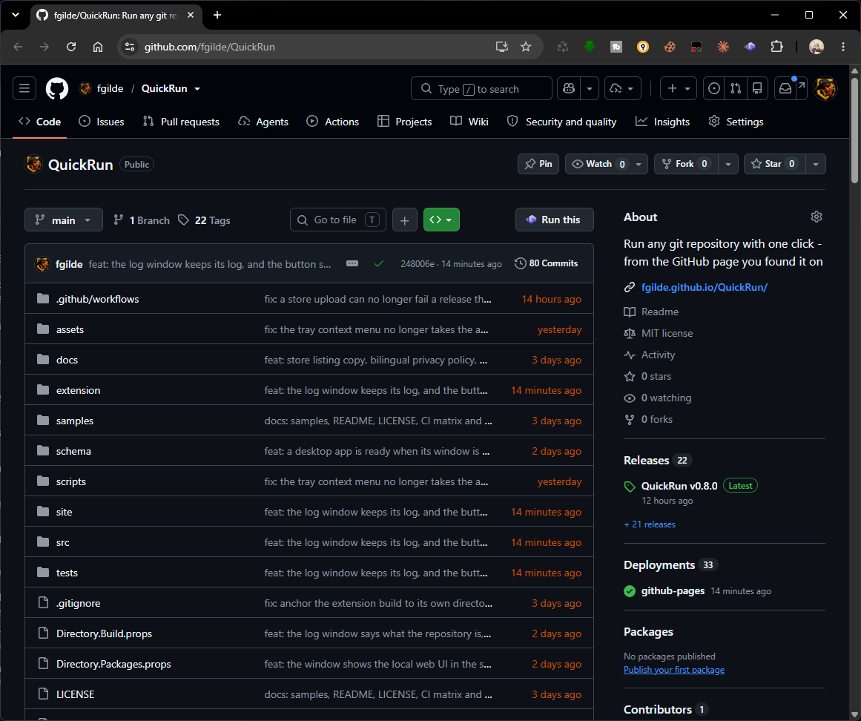Open the main branch selector dropdown
The width and height of the screenshot is (861, 721).
[64, 220]
